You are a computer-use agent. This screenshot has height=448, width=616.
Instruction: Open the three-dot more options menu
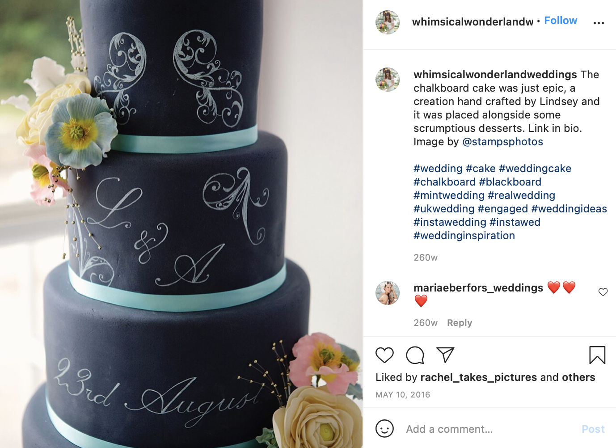[599, 23]
